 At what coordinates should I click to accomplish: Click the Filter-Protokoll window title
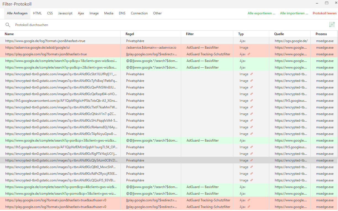17,4
